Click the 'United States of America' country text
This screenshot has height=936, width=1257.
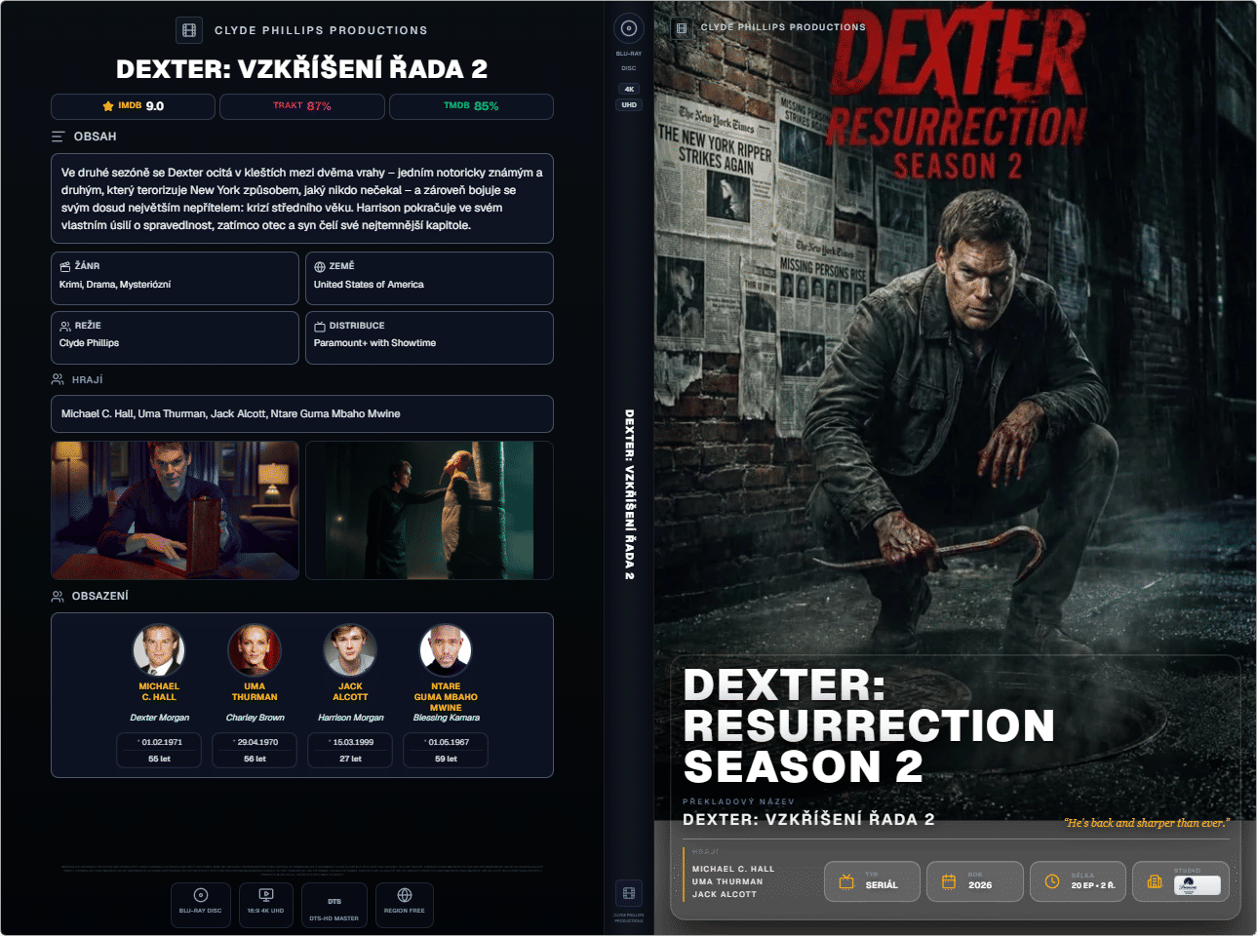369,285
